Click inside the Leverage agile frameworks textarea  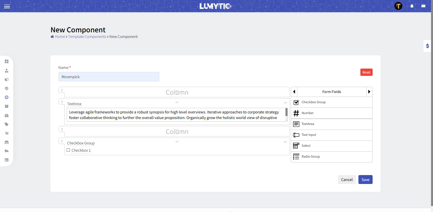pos(176,115)
